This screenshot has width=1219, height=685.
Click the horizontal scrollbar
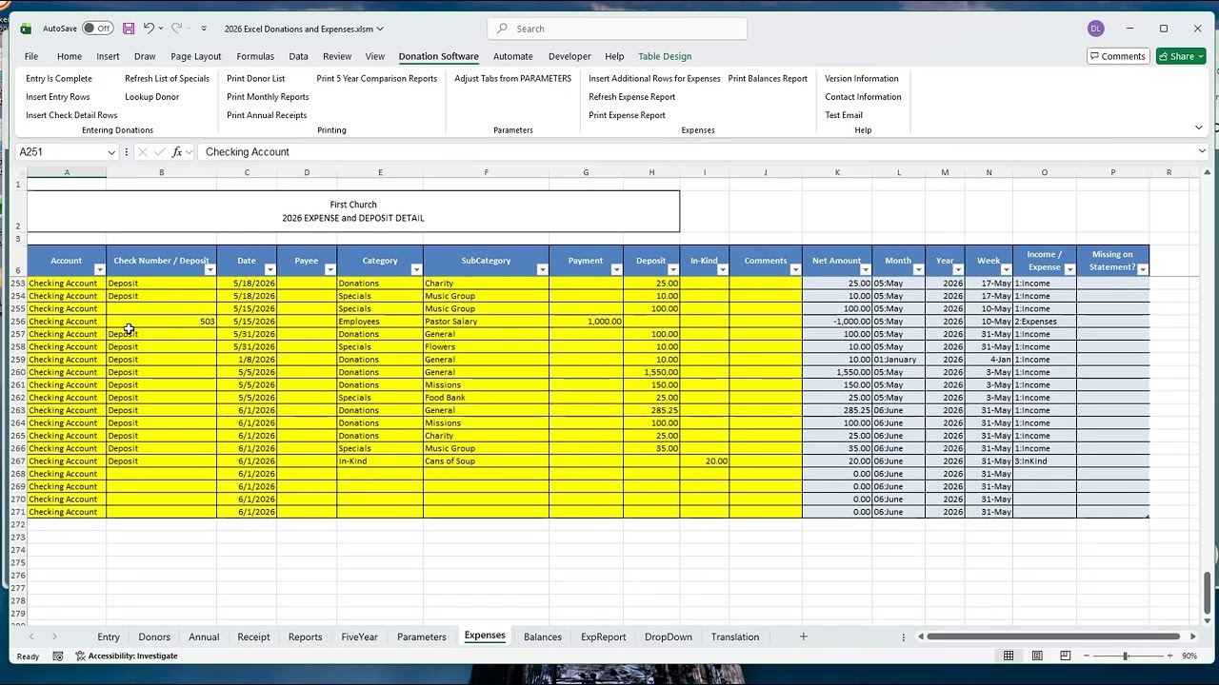[1053, 636]
